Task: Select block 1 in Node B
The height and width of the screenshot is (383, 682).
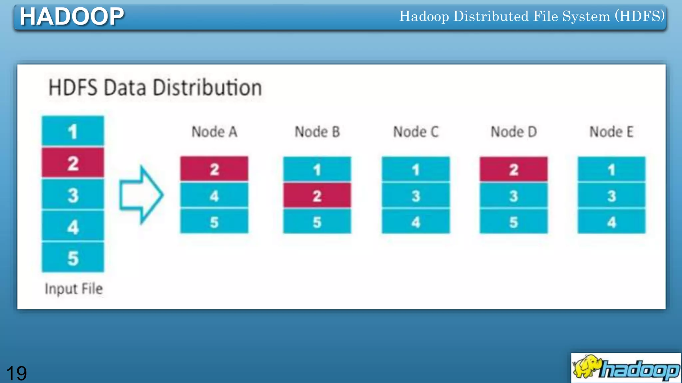Action: 317,169
